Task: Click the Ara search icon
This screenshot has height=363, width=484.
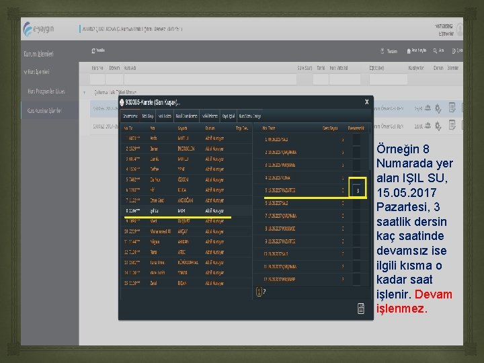Action: 435,50
